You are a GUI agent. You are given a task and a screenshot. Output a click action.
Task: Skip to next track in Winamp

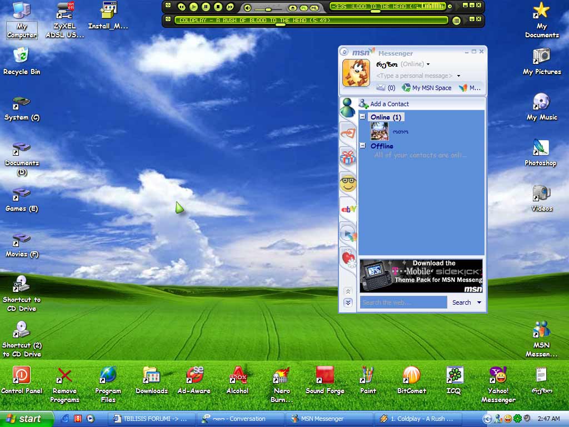230,7
